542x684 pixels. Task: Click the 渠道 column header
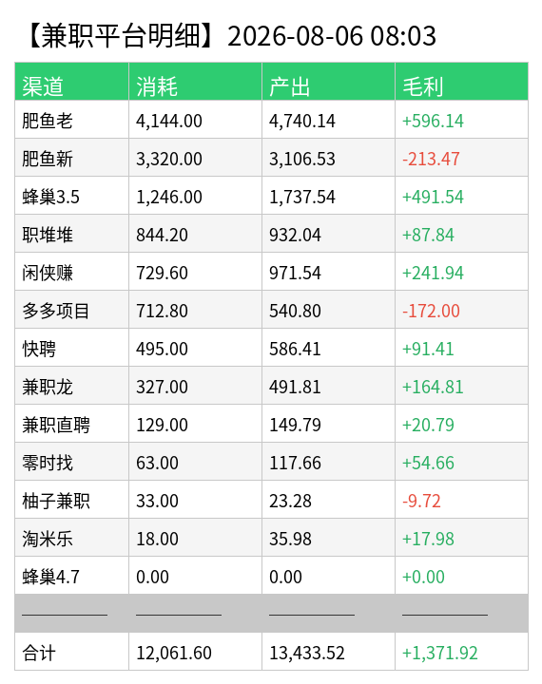pyautogui.click(x=71, y=82)
